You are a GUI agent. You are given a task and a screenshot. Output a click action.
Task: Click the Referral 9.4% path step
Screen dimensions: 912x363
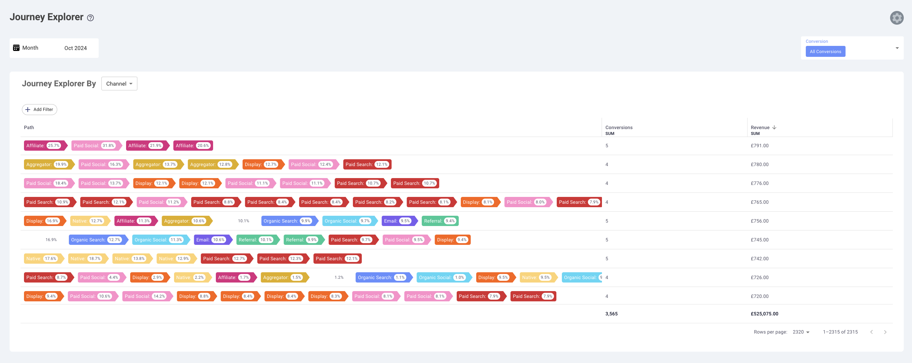[440, 221]
